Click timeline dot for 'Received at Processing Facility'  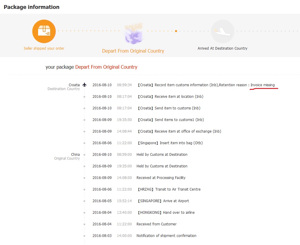click(x=85, y=178)
